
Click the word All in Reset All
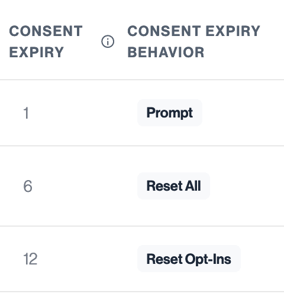pyautogui.click(x=193, y=186)
